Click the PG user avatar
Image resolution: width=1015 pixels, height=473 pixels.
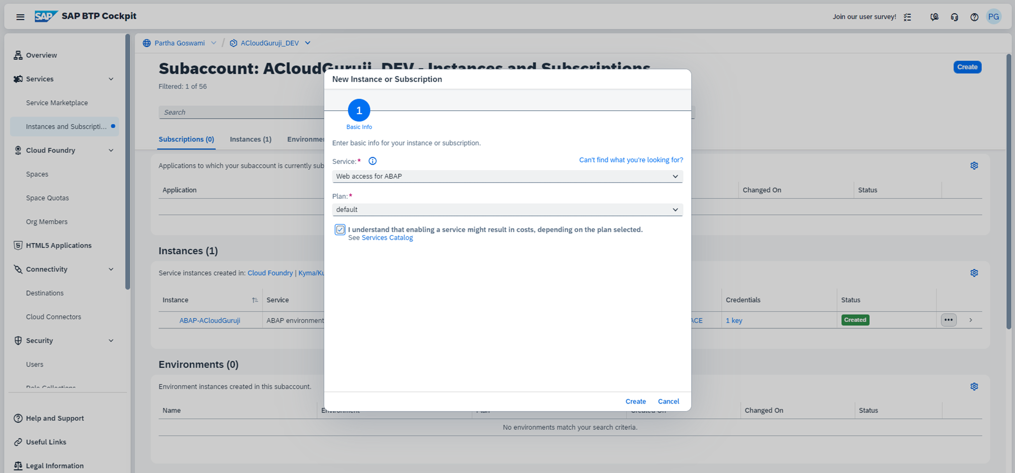[993, 17]
